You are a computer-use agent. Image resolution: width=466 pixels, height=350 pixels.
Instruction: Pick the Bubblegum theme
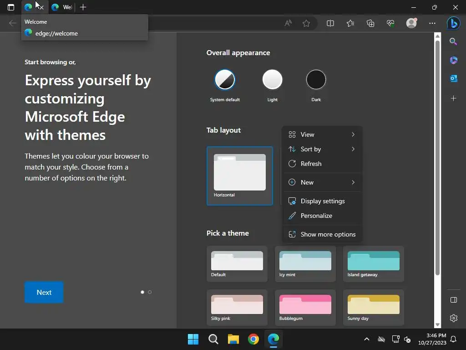pos(305,308)
